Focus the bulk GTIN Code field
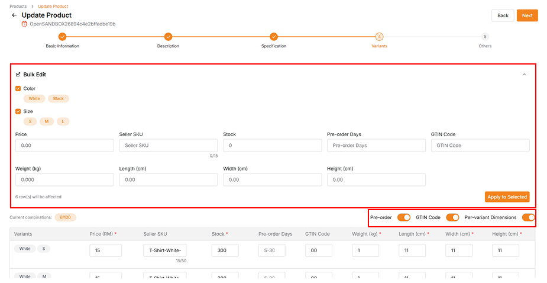Screen dimensions: 547x283 [480, 145]
